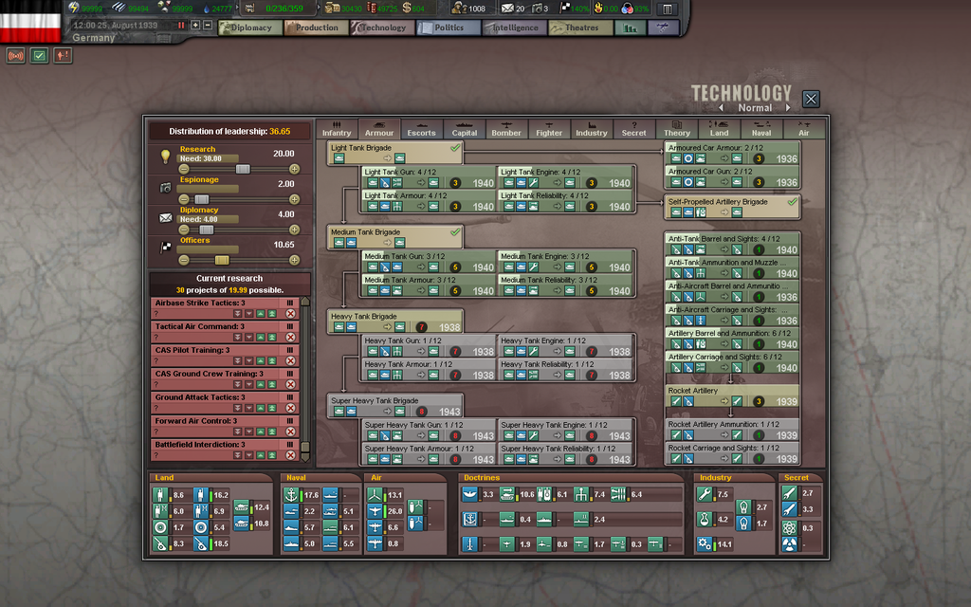Click the Secret atom icon with value 0.3
971x607 pixels.
coord(789,527)
